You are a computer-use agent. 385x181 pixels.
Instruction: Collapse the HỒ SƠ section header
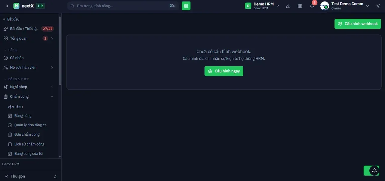click(x=13, y=50)
